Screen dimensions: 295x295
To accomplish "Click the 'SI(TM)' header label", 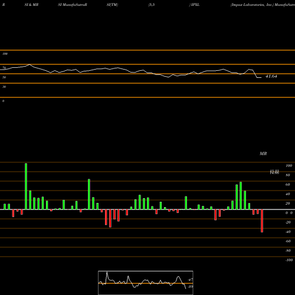I will click(112, 5).
